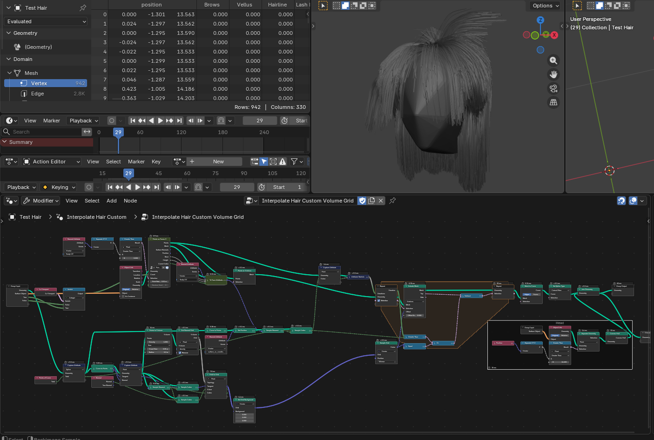The image size is (654, 440).
Task: Collapse the Summary channel row
Action: (5, 142)
